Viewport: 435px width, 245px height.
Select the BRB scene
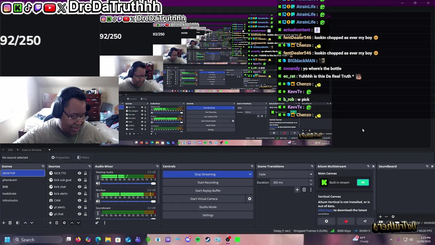pos(22,187)
